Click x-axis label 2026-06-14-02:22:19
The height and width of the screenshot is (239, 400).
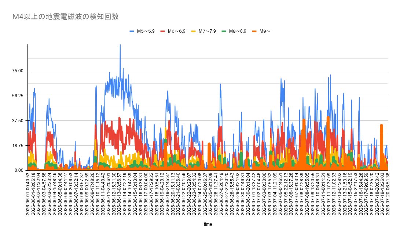click(125, 194)
